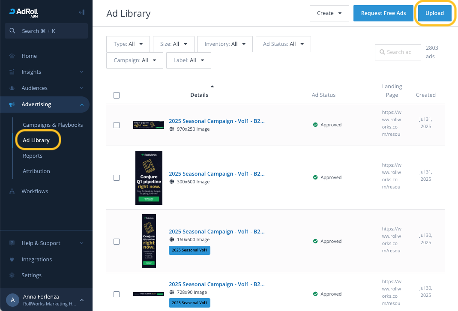458x311 pixels.
Task: Click the Audiences people icon
Action: tap(12, 88)
